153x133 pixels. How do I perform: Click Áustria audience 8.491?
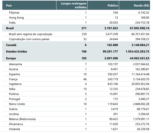pos(114,69)
